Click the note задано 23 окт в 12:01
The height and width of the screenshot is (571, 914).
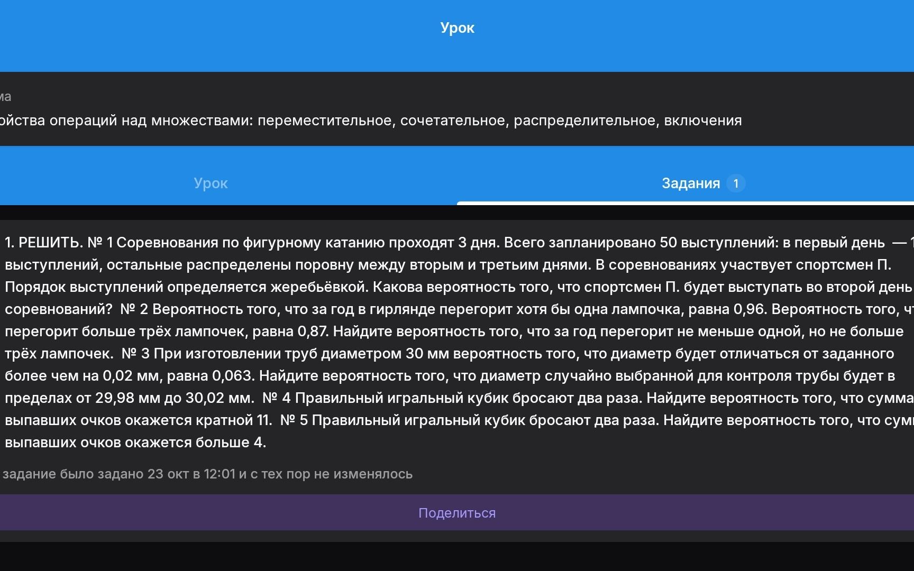[207, 474]
